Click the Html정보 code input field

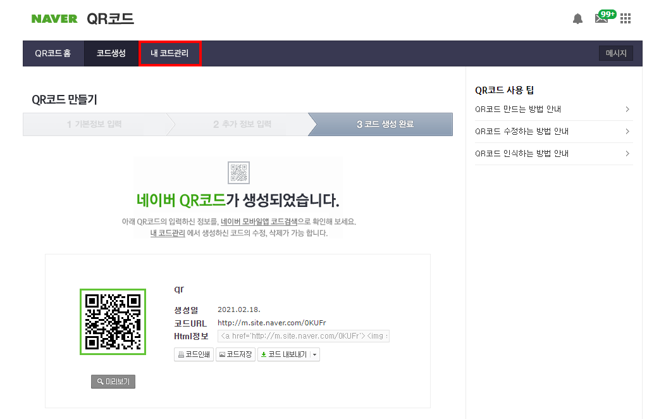[x=303, y=336]
